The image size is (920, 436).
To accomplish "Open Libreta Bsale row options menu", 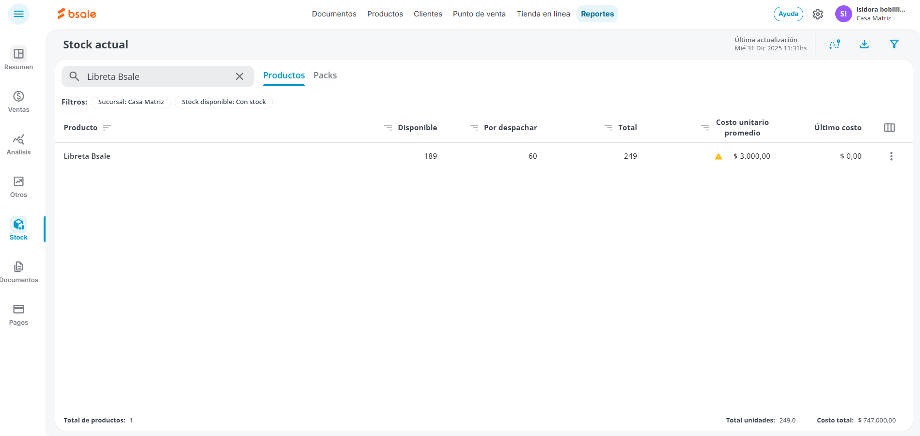I will [891, 156].
